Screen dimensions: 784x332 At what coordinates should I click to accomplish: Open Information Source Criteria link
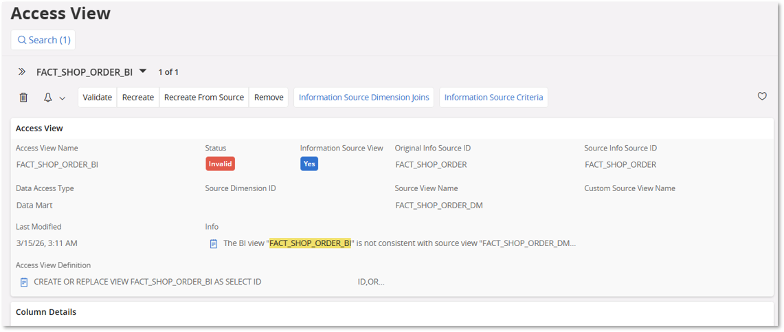point(493,98)
